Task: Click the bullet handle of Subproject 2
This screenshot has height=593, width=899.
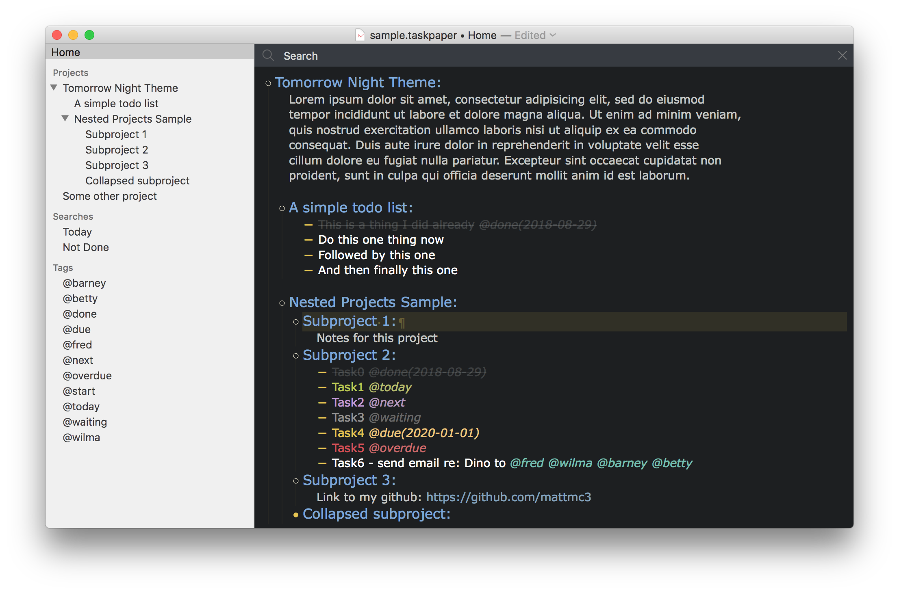Action: point(296,356)
